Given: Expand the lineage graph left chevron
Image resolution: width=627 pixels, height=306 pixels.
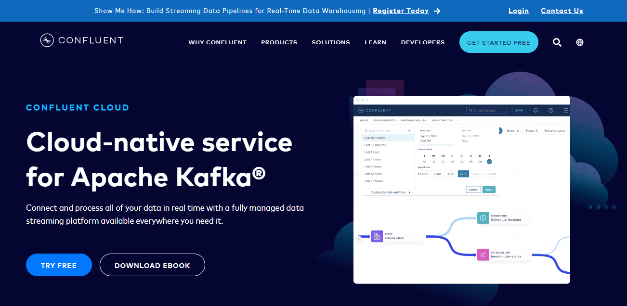Looking at the screenshot, I should 358,238.
